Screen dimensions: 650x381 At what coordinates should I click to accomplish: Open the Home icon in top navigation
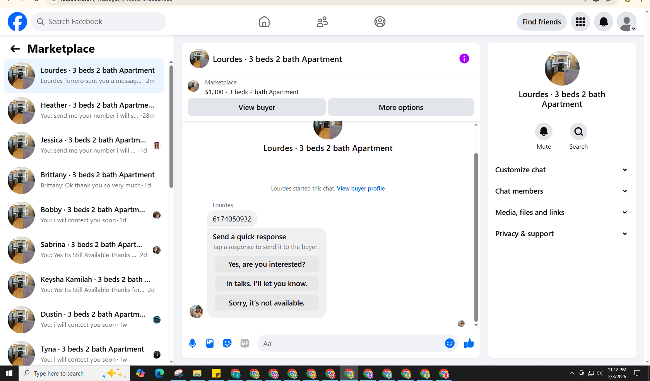point(264,22)
